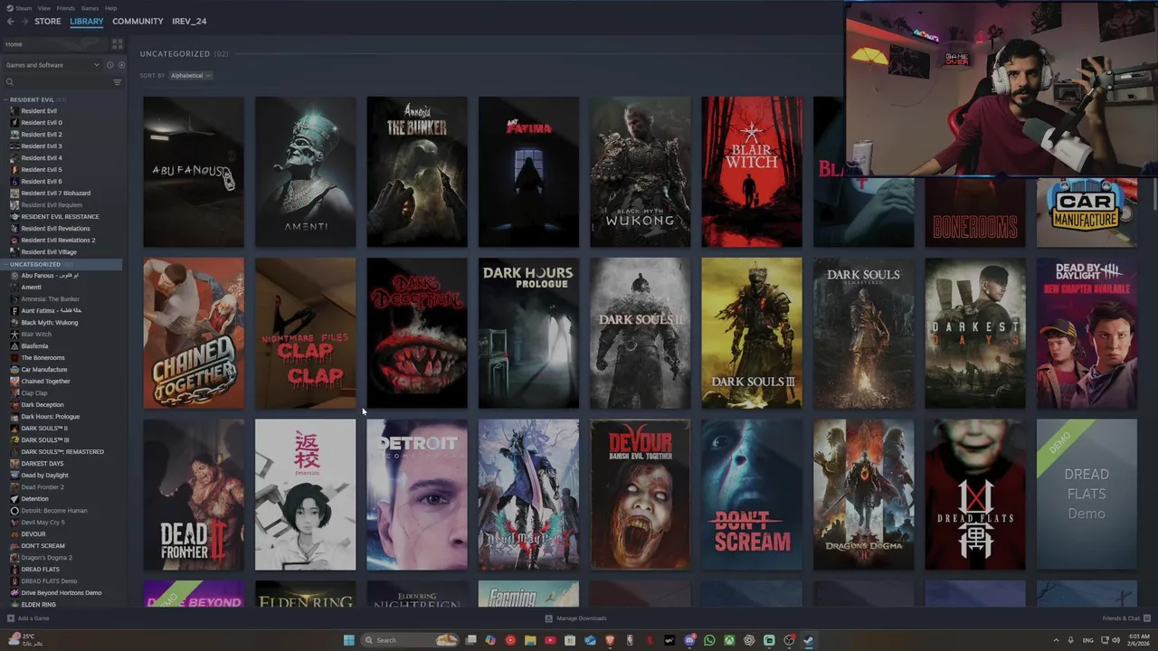Select Resident Evil 7 Biohazard in sidebar
The width and height of the screenshot is (1158, 651).
[56, 193]
